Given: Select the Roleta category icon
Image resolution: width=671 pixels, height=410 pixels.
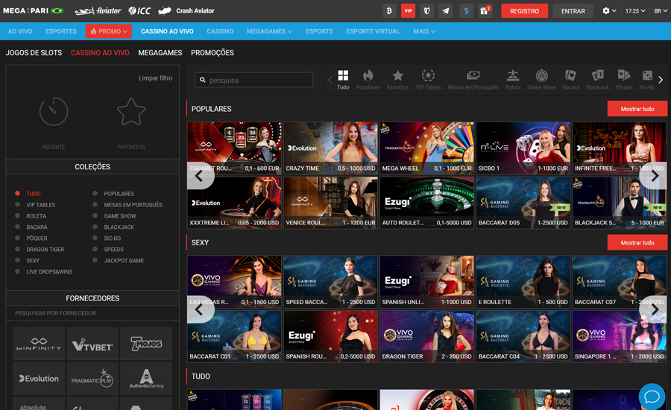Looking at the screenshot, I should pyautogui.click(x=513, y=80).
